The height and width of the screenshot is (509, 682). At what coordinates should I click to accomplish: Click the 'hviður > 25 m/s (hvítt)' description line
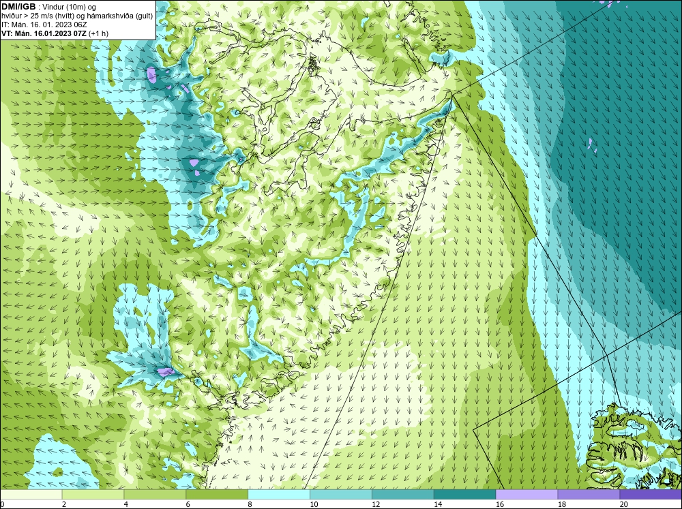coord(77,16)
